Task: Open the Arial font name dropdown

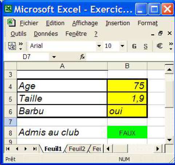Action: [x=99, y=46]
